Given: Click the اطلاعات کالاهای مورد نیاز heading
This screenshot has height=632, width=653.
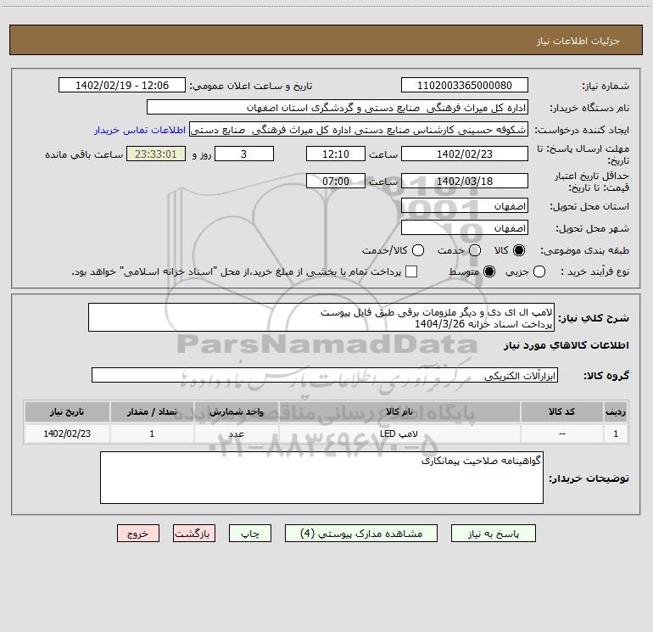Looking at the screenshot, I should click(x=566, y=345).
